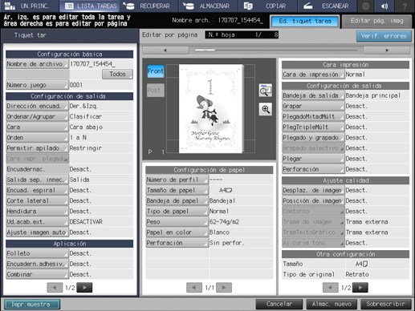Click the Verif. errores button
The height and width of the screenshot is (311, 415).
point(384,36)
